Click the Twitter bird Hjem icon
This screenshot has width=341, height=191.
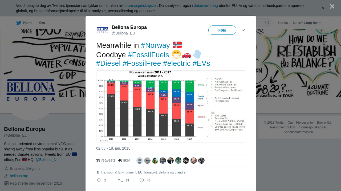pyautogui.click(x=19, y=23)
